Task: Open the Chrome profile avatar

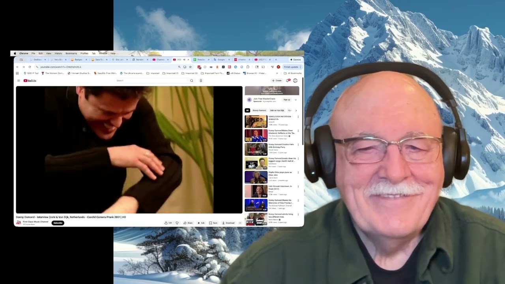Action: pyautogui.click(x=278, y=67)
